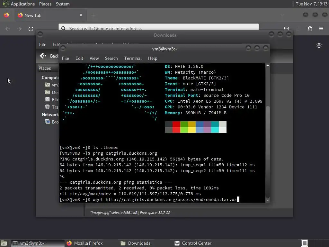Image resolution: width=329 pixels, height=247 pixels.
Task: Open the Terminal menu in terminal
Action: point(133,58)
